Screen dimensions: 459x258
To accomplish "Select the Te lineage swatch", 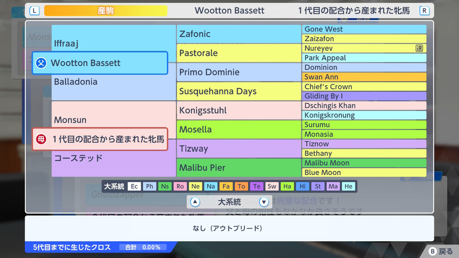I will click(x=257, y=186).
